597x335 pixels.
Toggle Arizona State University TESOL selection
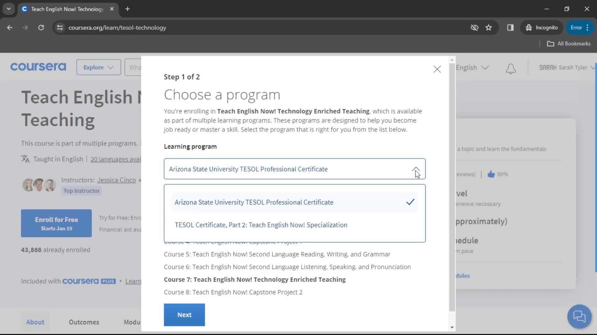(295, 202)
